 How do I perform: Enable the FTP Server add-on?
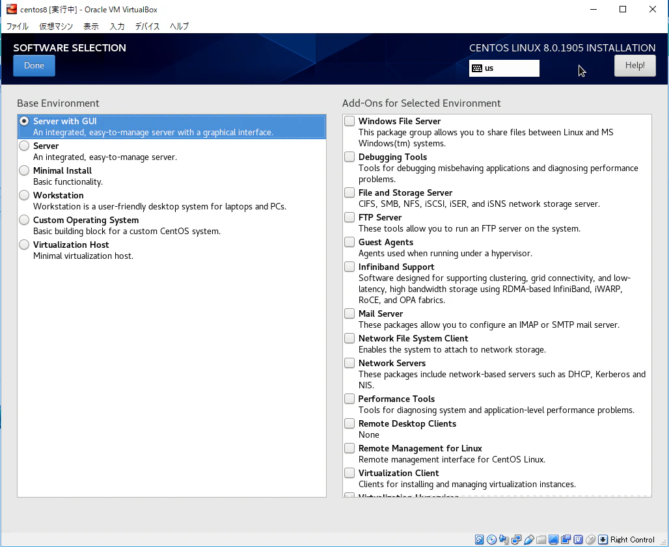(x=349, y=217)
